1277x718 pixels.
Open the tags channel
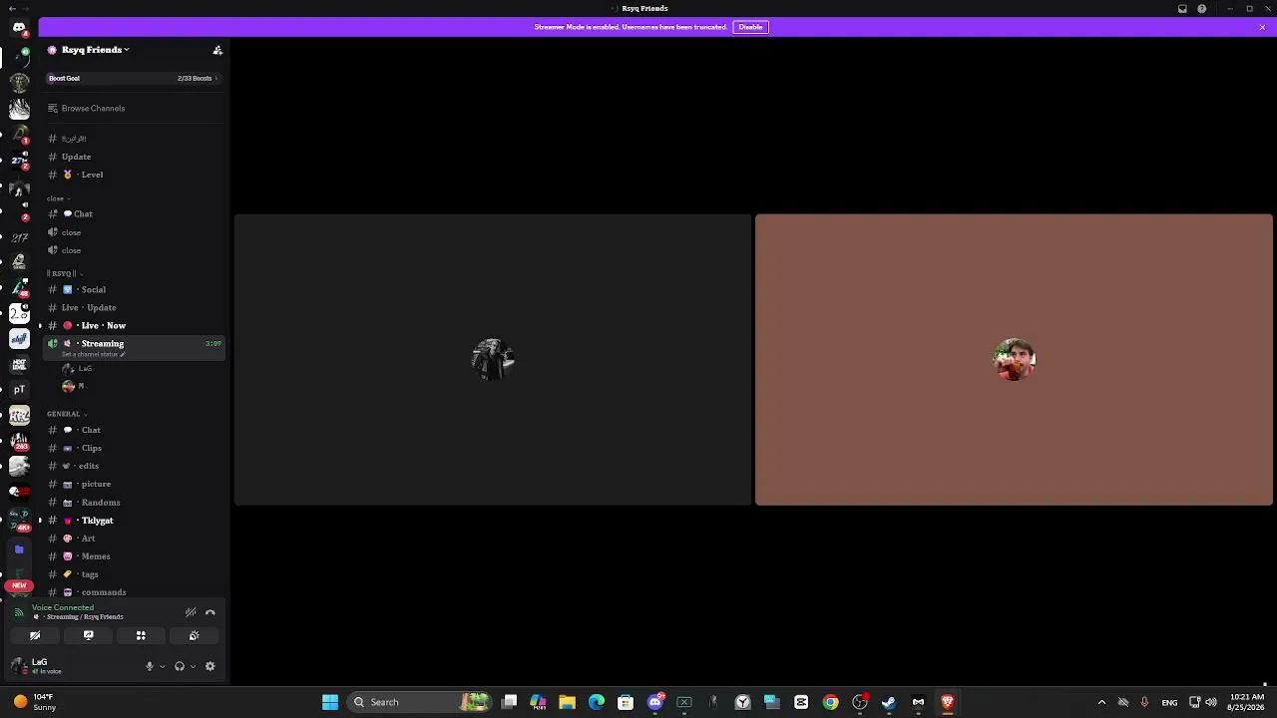pyautogui.click(x=133, y=574)
